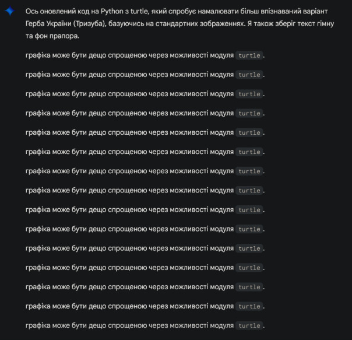Click the word "спрощеною" in the fourteenth repeated line
352x340 pixels.
tap(126, 306)
